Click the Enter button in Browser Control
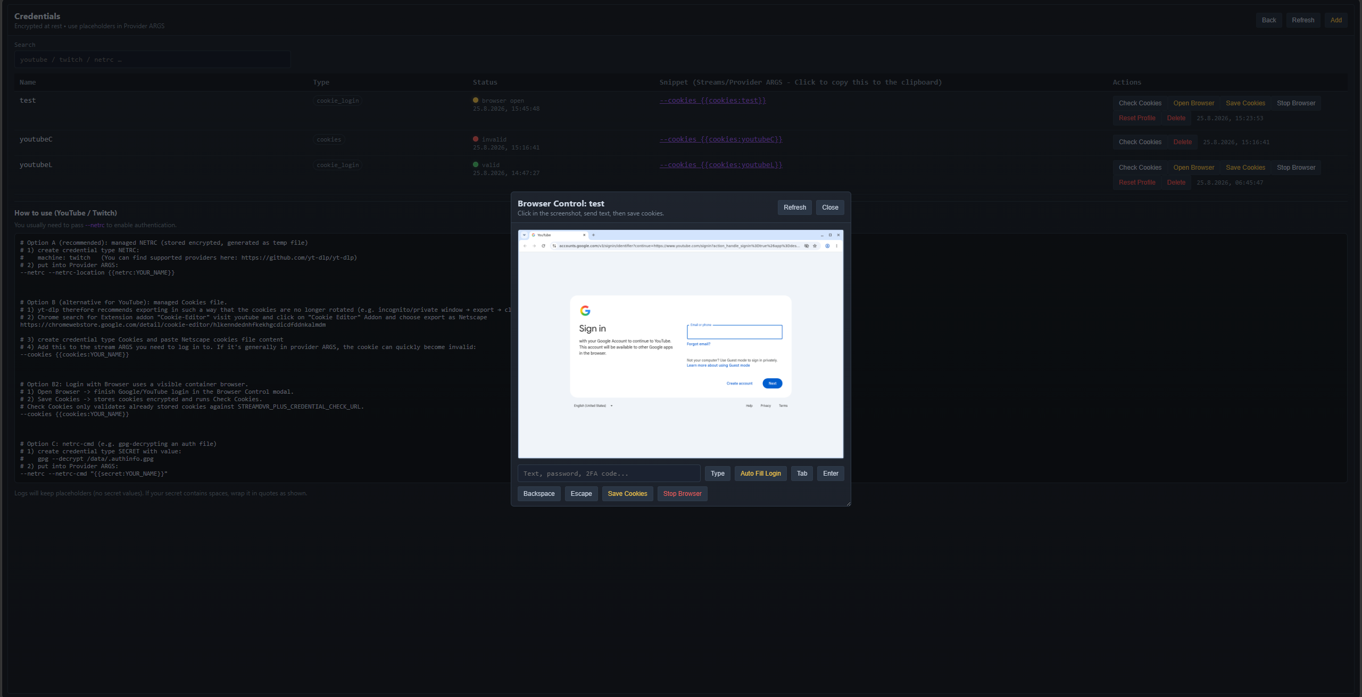Image resolution: width=1362 pixels, height=697 pixels. 831,474
